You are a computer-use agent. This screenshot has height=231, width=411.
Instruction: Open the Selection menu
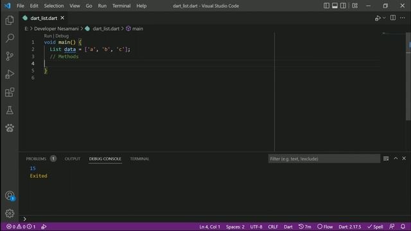point(54,6)
